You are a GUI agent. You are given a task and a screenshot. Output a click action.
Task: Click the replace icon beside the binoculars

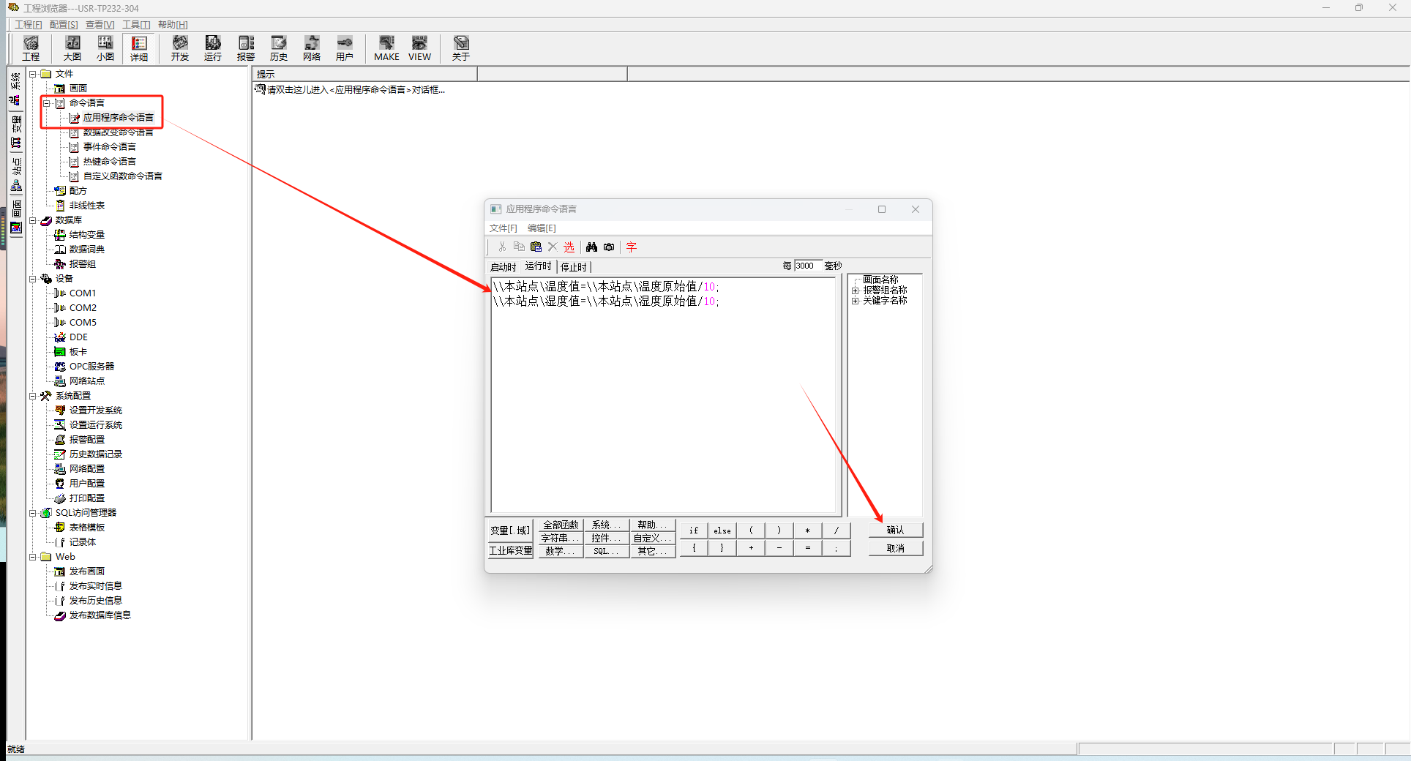point(609,247)
